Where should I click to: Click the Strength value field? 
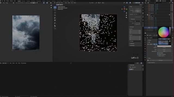coord(164,48)
